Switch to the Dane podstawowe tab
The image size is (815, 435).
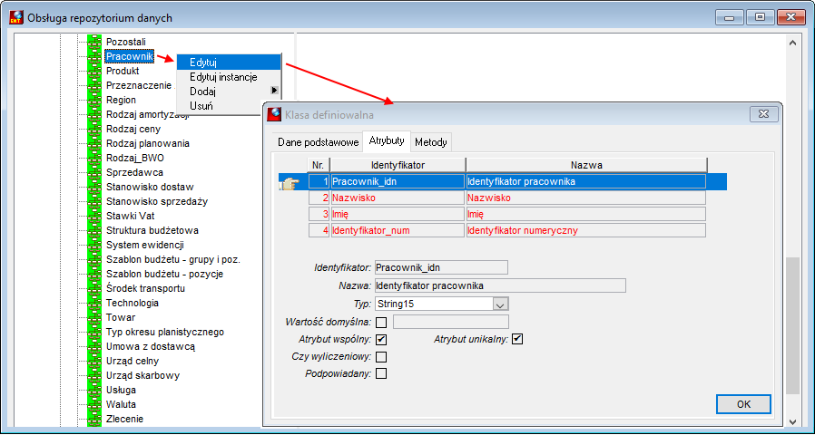point(318,142)
